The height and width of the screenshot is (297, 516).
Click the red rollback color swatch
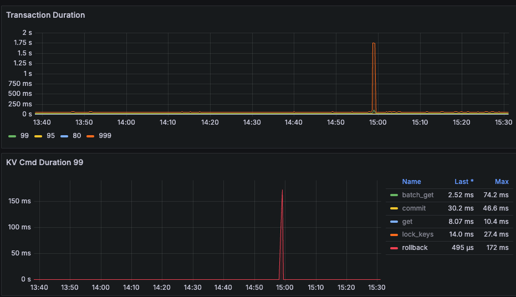(394, 248)
